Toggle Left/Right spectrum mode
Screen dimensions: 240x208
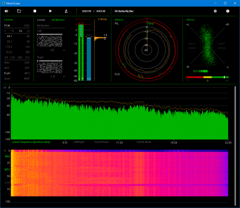[79, 142]
